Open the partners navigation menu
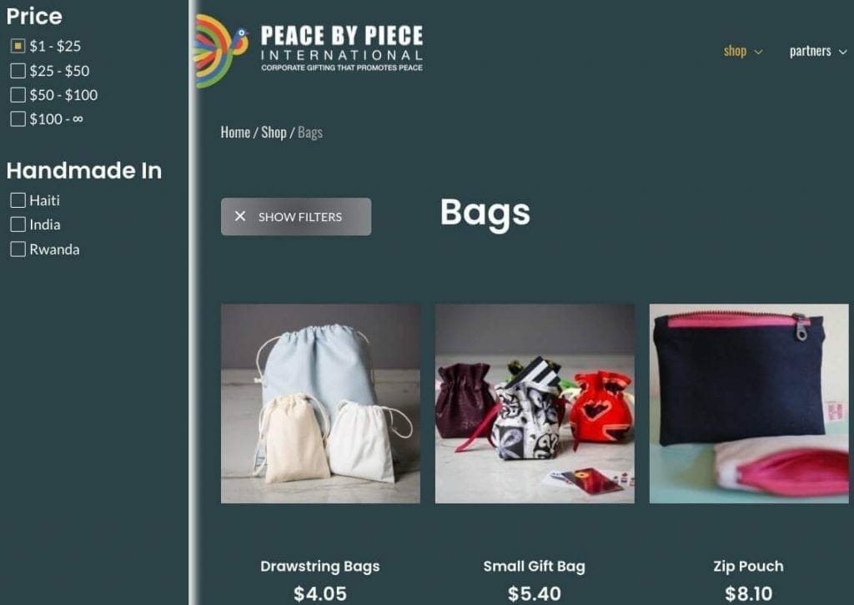The height and width of the screenshot is (605, 854). coord(811,51)
